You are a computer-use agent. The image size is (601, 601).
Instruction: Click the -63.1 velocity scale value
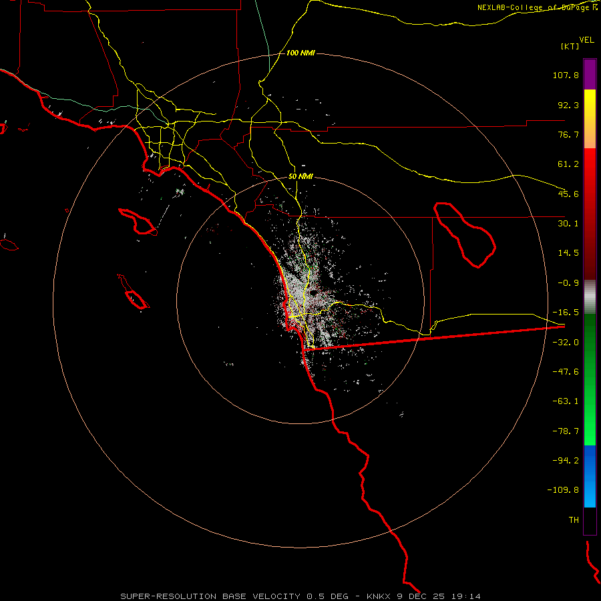566,401
